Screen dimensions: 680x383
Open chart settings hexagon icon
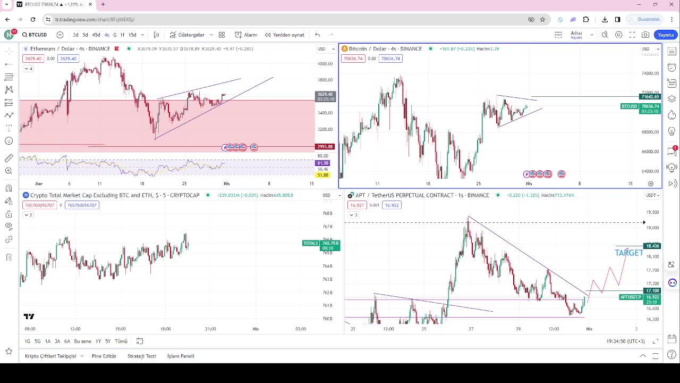point(619,35)
